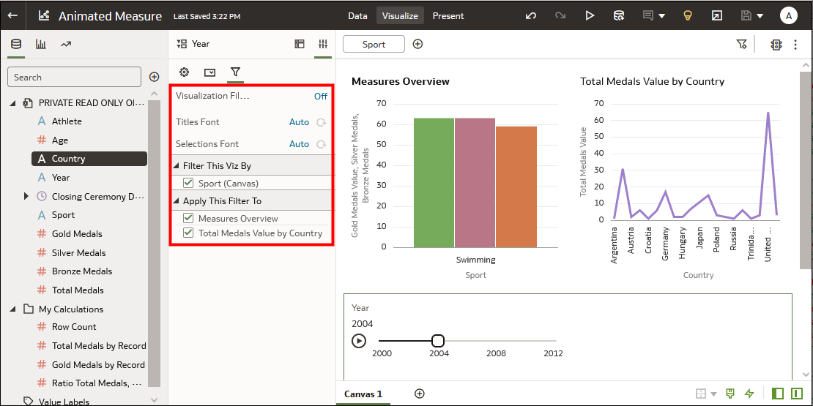Toggle the right panel layout button

coord(796,394)
